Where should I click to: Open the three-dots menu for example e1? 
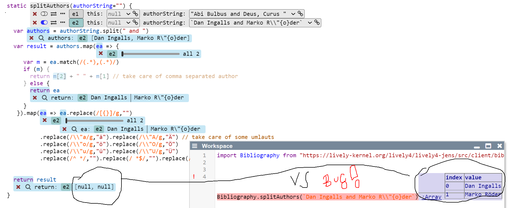(63, 14)
